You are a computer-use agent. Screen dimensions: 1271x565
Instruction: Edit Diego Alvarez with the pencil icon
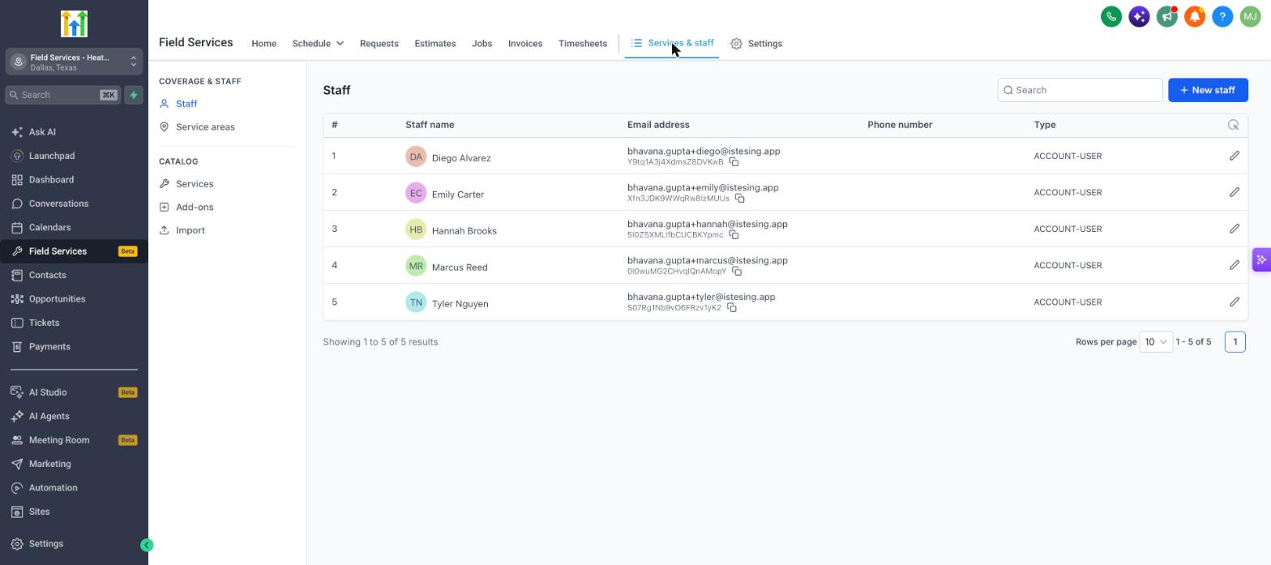1235,156
